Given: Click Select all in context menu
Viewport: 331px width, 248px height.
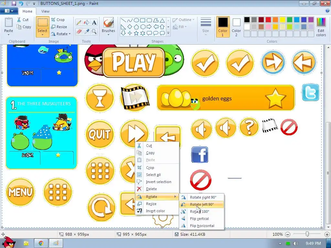Looking at the screenshot, I should coord(157,175).
